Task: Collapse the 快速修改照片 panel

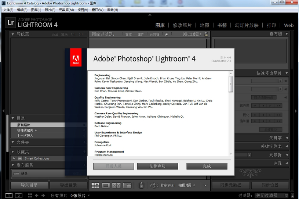Action: click(x=287, y=73)
